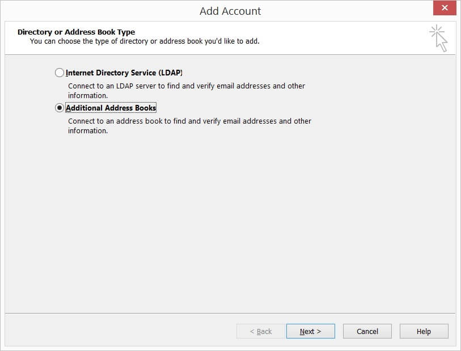Click the "Internet Directory Service (LDAP)" option label
This screenshot has width=461, height=351.
[x=124, y=73]
